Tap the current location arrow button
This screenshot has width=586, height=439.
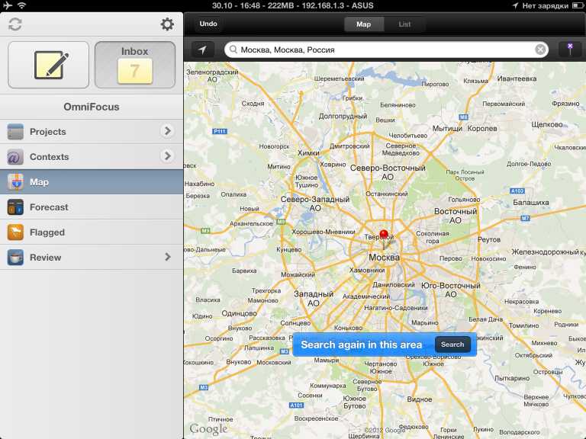[202, 50]
